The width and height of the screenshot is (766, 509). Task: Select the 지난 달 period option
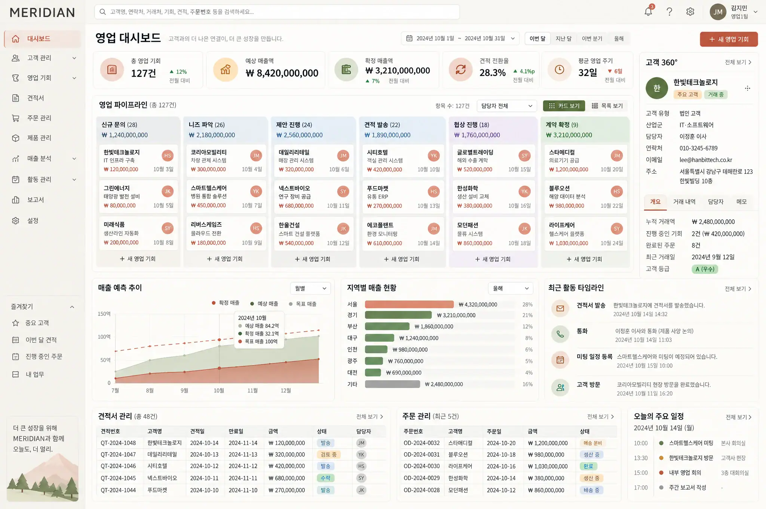point(563,39)
